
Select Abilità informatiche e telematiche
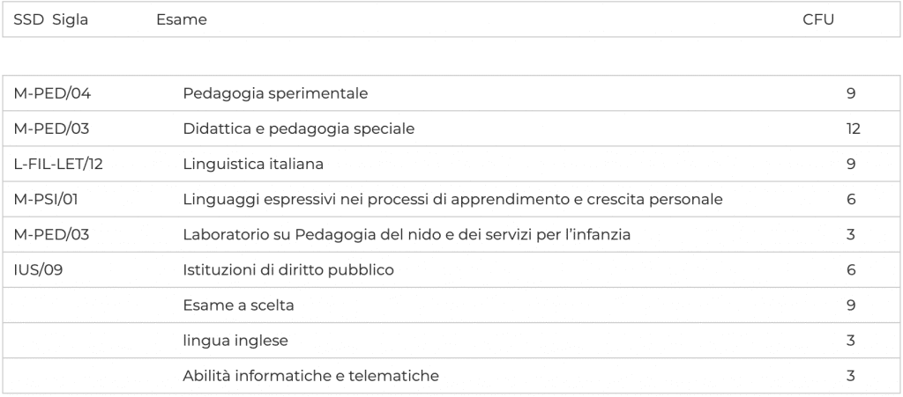[x=310, y=376]
